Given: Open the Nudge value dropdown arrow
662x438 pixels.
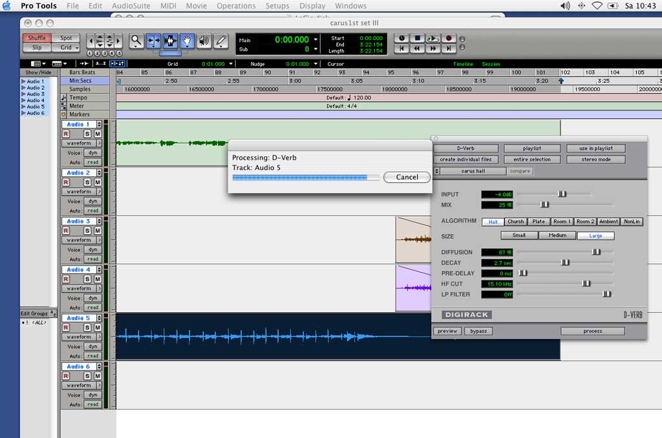Looking at the screenshot, I should click(315, 64).
